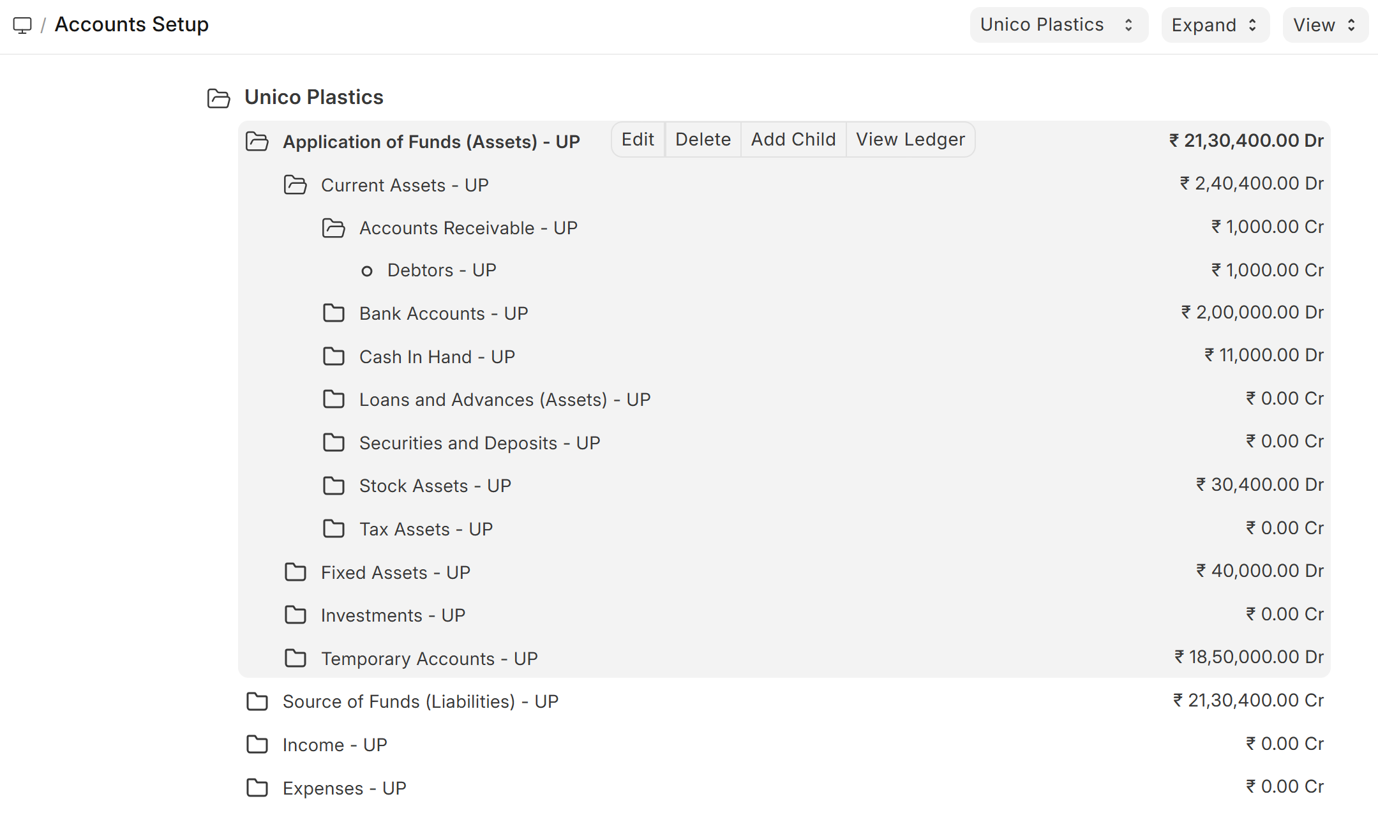Select the Debtors - UP ledger circle
The width and height of the screenshot is (1378, 815).
[367, 271]
